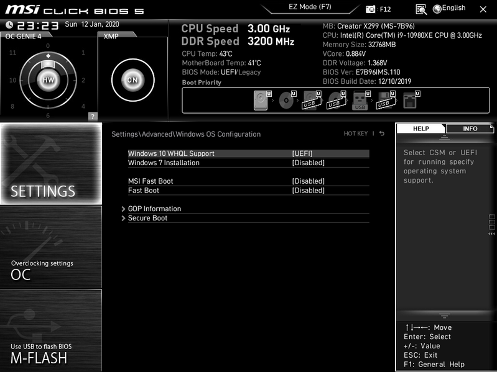Viewport: 497px width, 372px height.
Task: Click the CPU Speed 3.00 GHz readout
Action: [236, 29]
